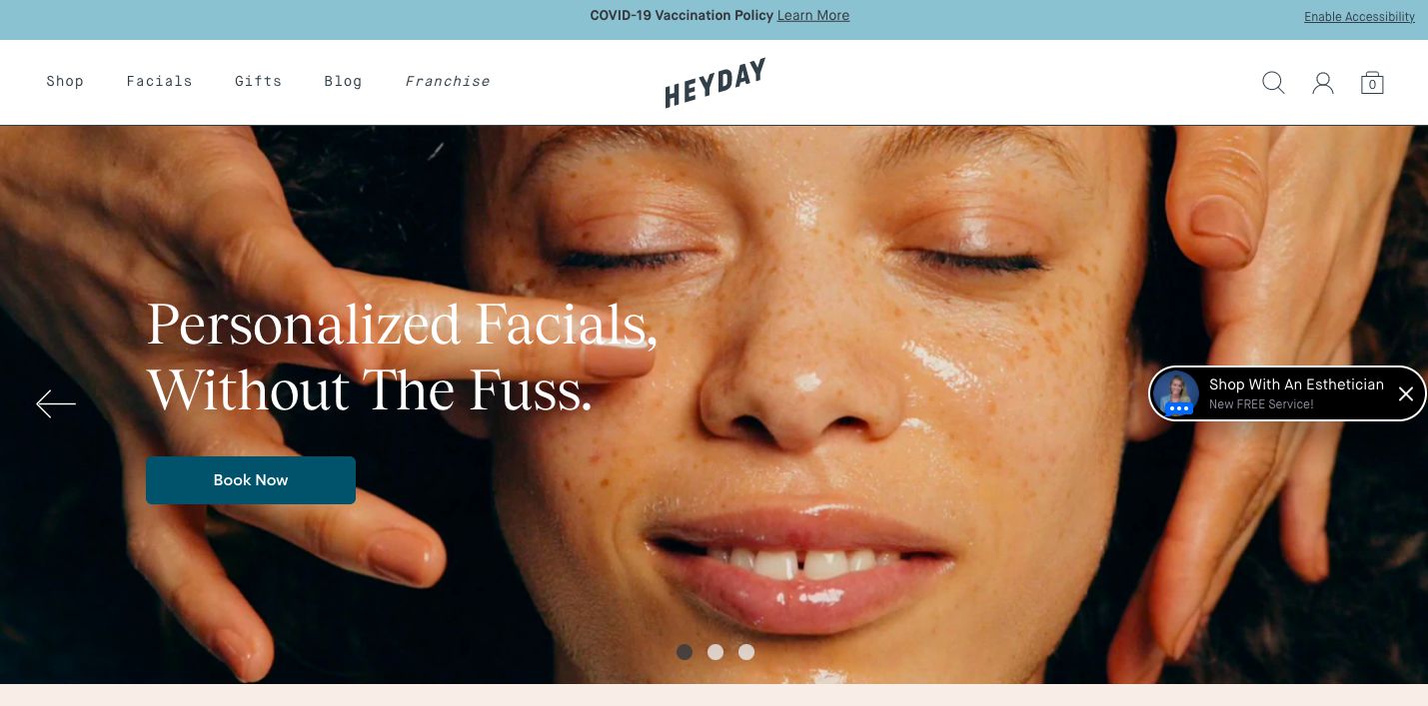
Task: Click the Personalized Facials hero headline
Action: coord(402,356)
